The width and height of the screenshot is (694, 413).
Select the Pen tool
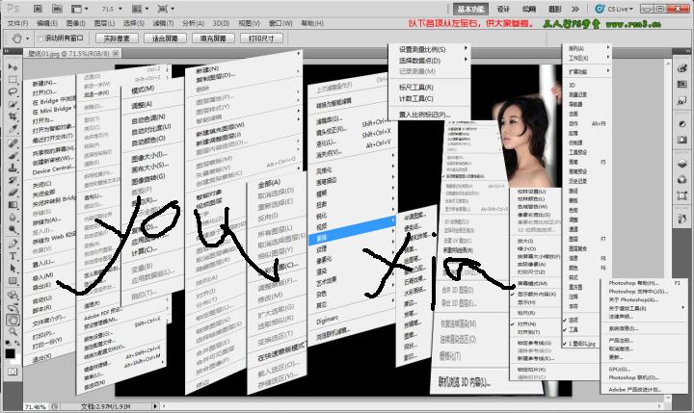point(13,244)
